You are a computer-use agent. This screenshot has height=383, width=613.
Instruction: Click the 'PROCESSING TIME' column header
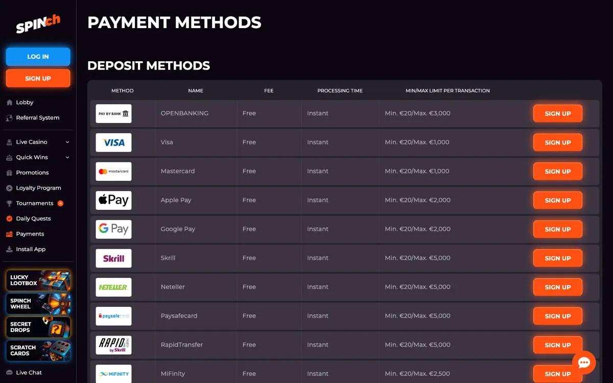click(340, 91)
